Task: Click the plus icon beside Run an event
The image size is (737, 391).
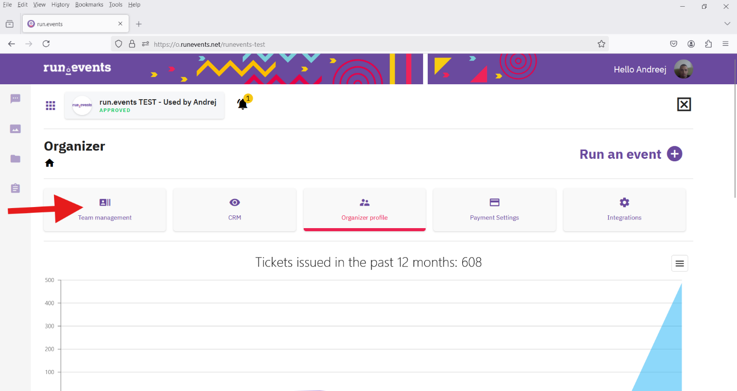Action: point(674,154)
